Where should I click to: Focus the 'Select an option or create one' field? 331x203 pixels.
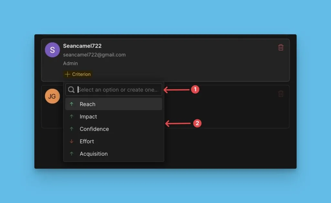coord(118,90)
